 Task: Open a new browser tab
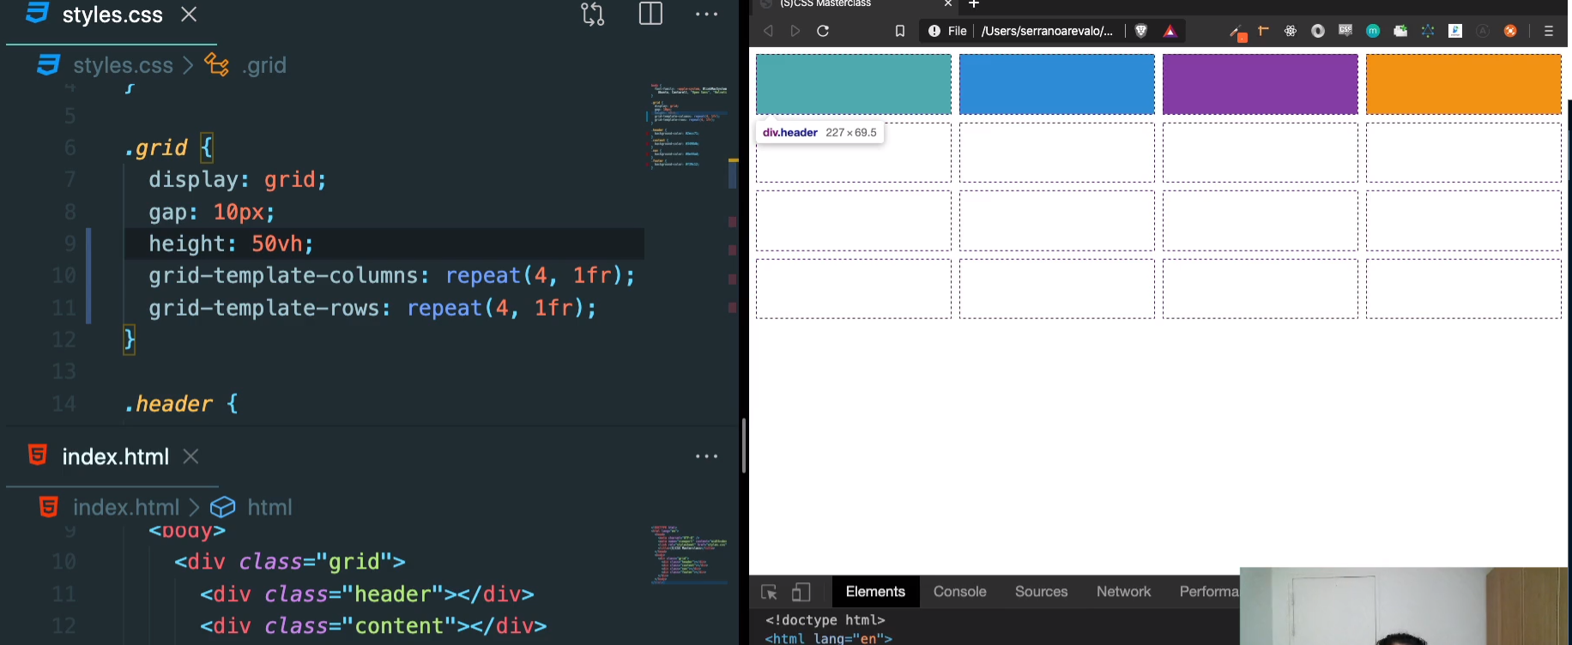974,4
